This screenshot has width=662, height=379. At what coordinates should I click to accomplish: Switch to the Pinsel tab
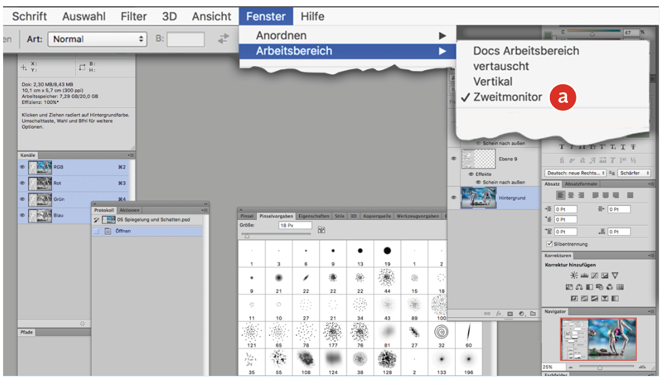(x=247, y=216)
